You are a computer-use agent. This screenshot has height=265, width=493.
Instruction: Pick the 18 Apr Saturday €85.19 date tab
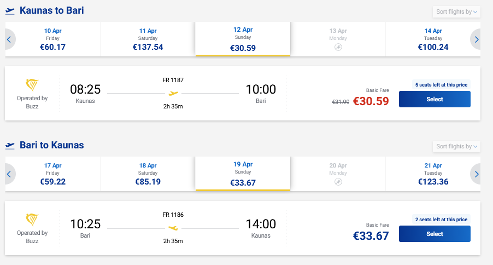tap(148, 174)
